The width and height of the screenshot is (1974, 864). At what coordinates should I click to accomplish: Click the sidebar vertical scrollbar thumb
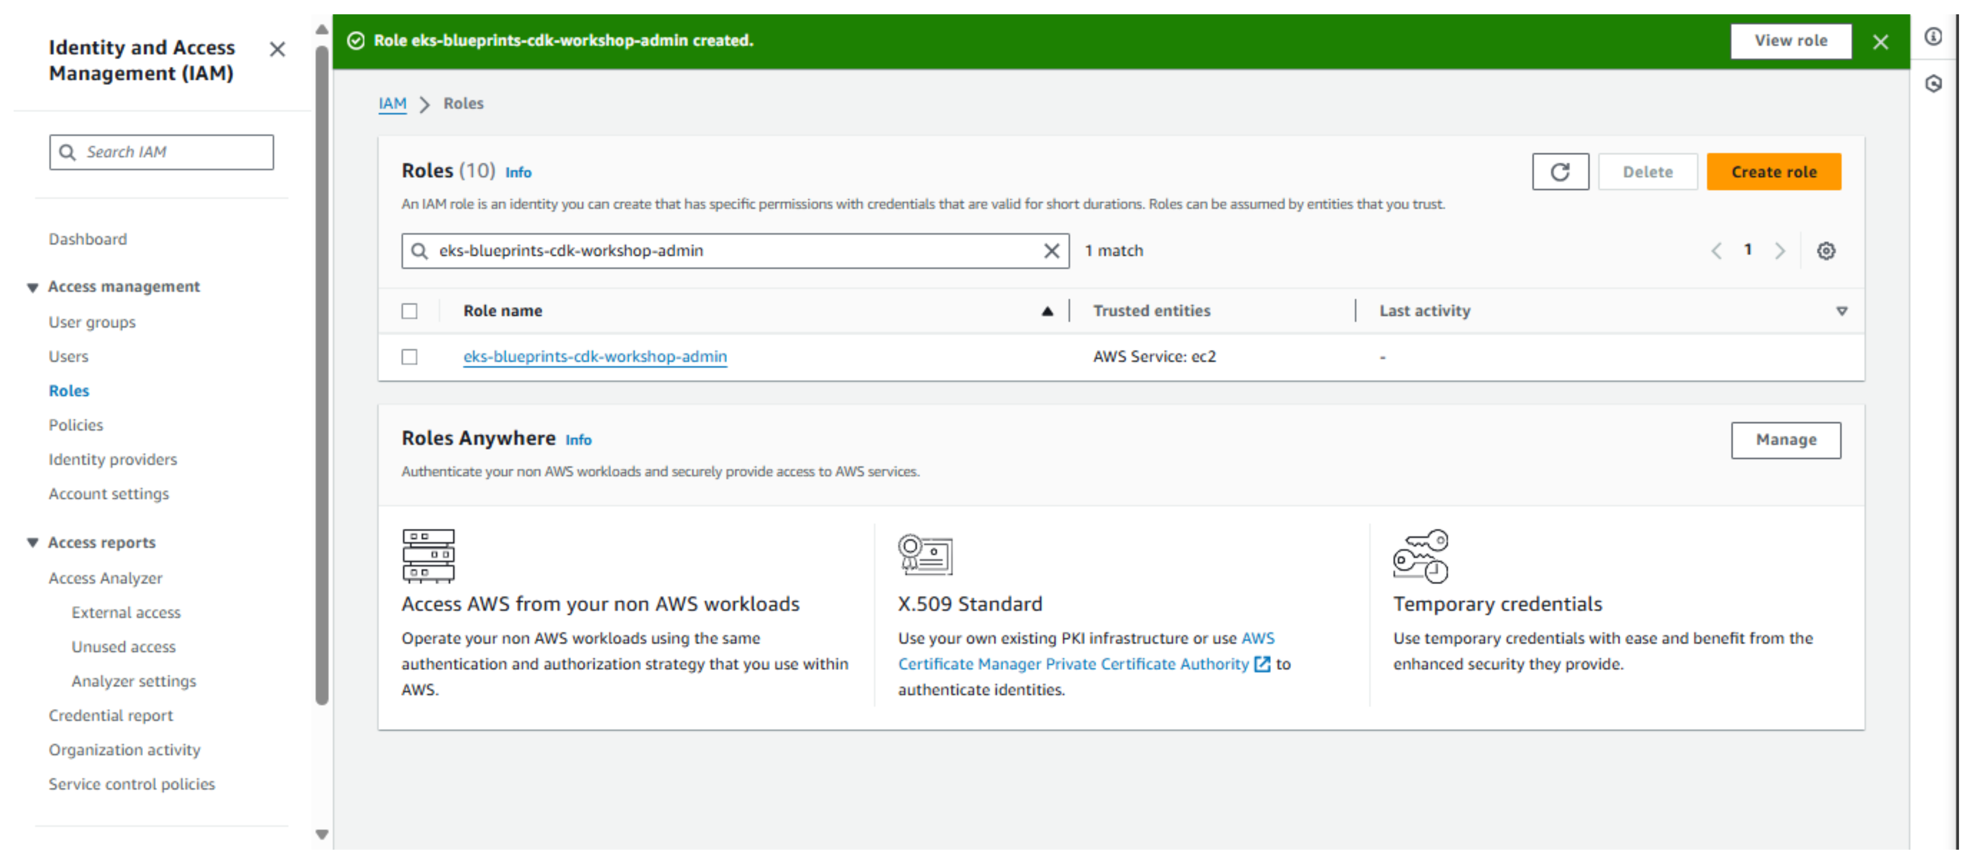[322, 375]
